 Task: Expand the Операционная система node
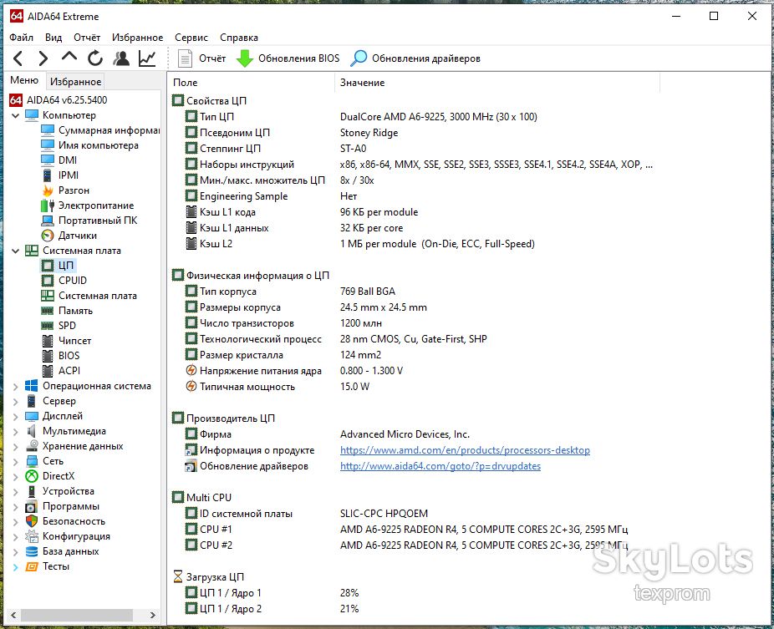tap(16, 386)
